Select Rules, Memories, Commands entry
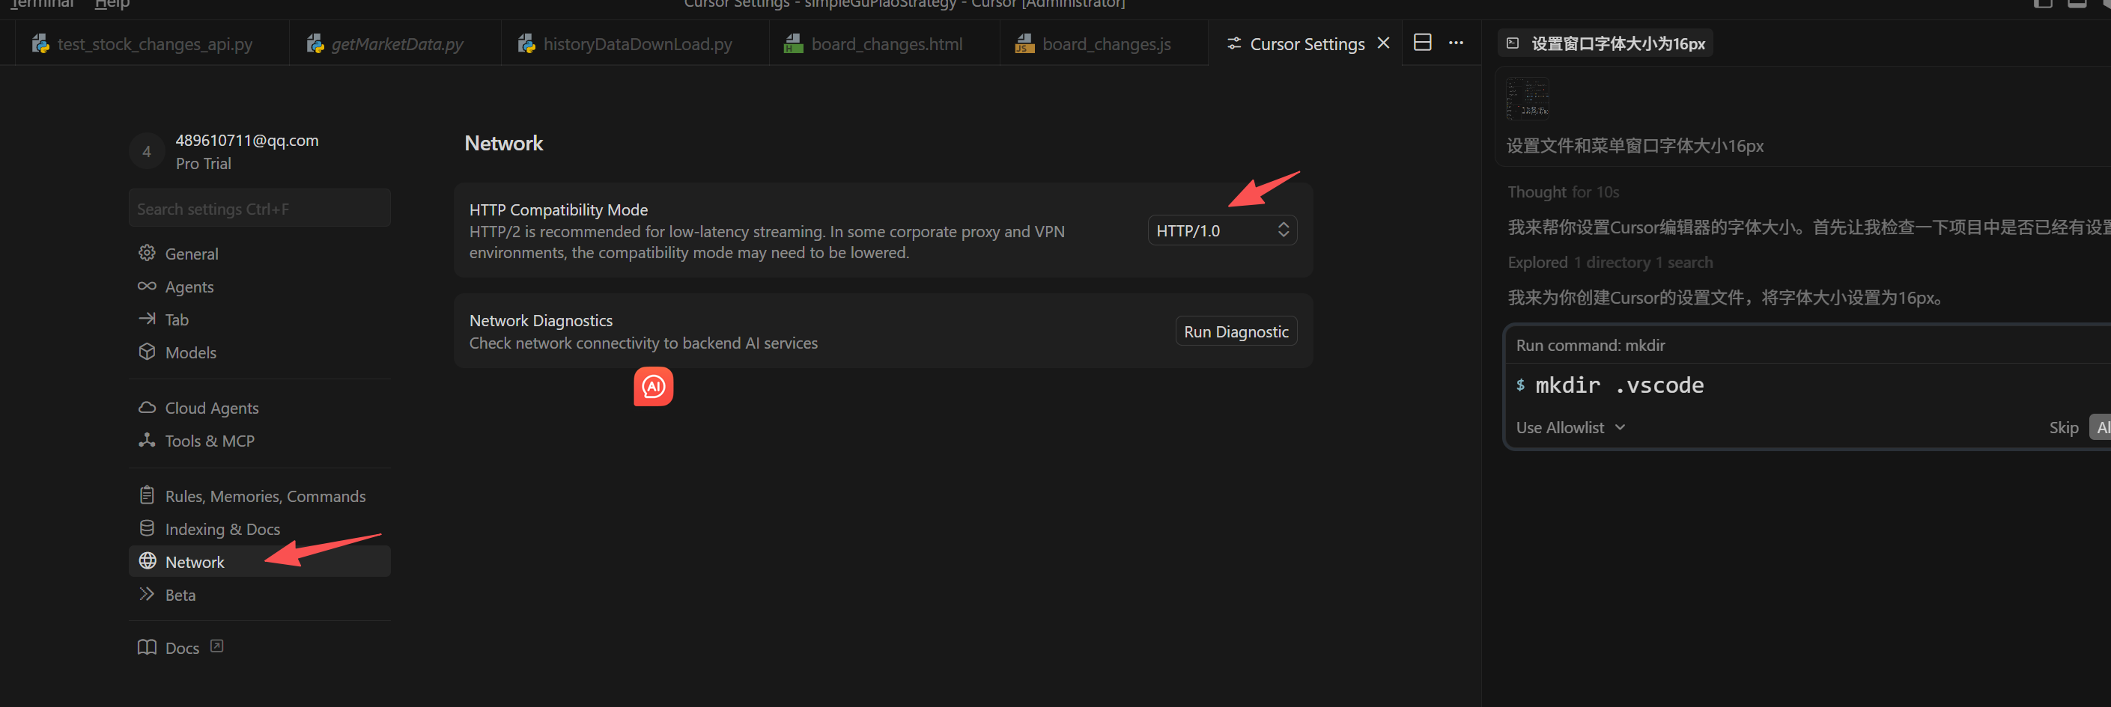Image resolution: width=2111 pixels, height=707 pixels. pos(259,495)
